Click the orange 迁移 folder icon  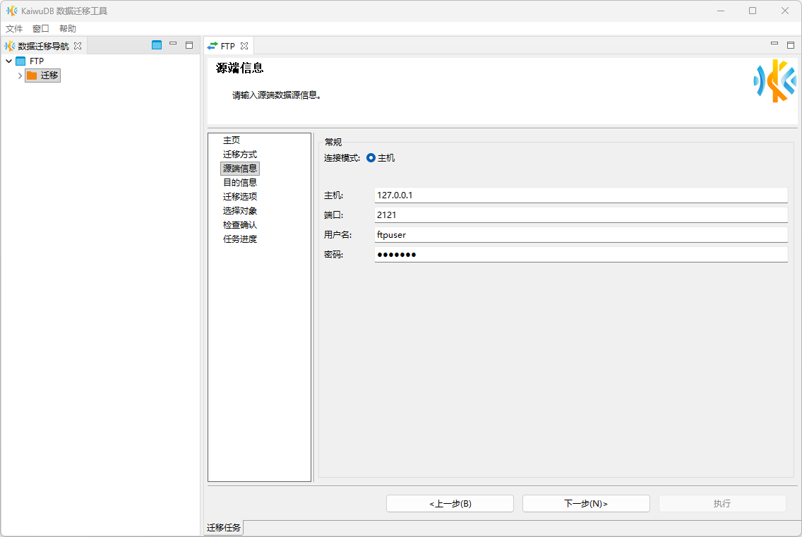click(x=32, y=76)
